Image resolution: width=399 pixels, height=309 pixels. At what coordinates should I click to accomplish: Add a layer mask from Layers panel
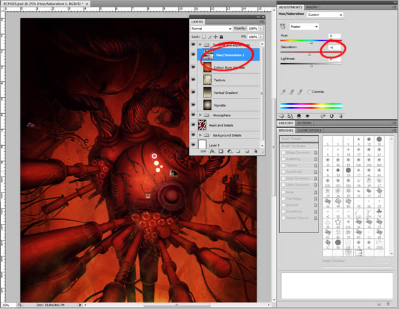[221, 152]
